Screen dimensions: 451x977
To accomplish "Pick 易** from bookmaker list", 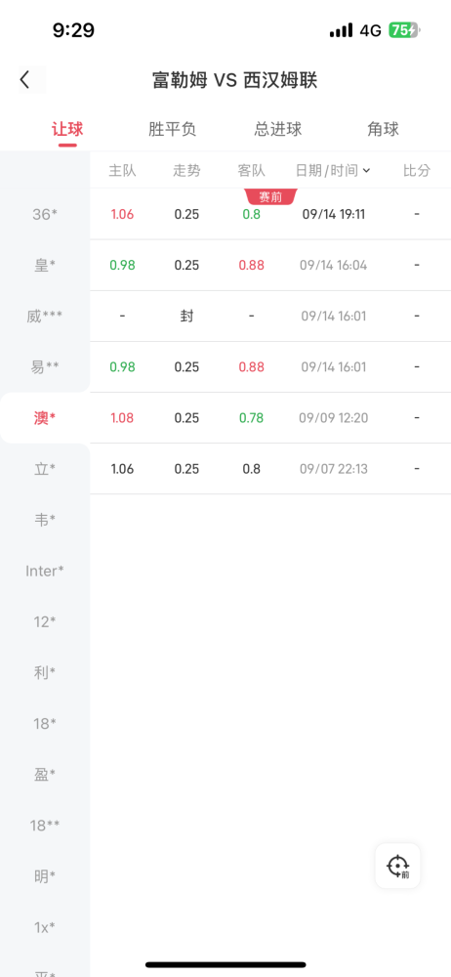I will [45, 367].
